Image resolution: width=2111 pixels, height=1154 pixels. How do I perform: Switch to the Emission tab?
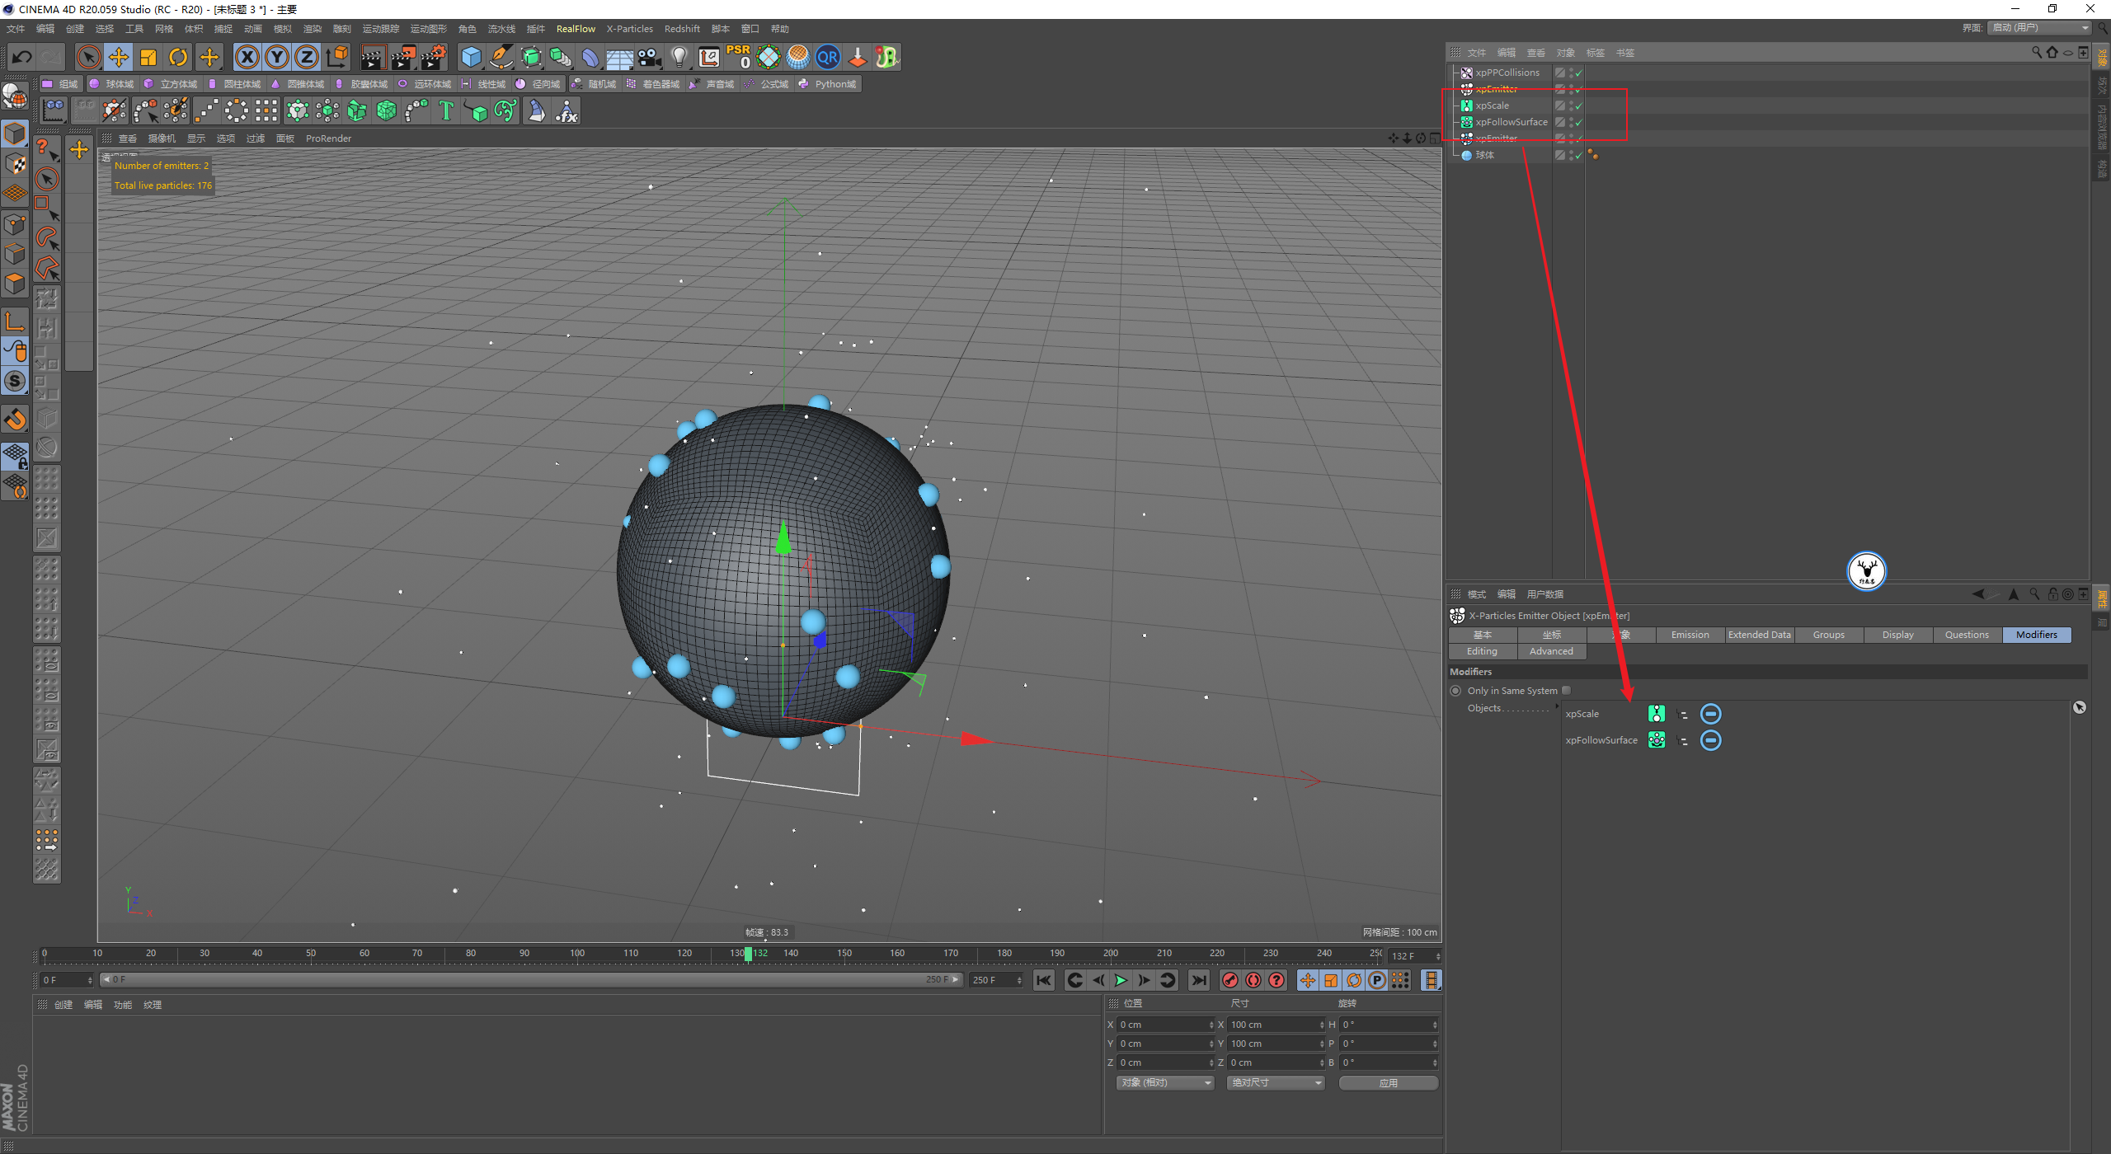click(1690, 635)
